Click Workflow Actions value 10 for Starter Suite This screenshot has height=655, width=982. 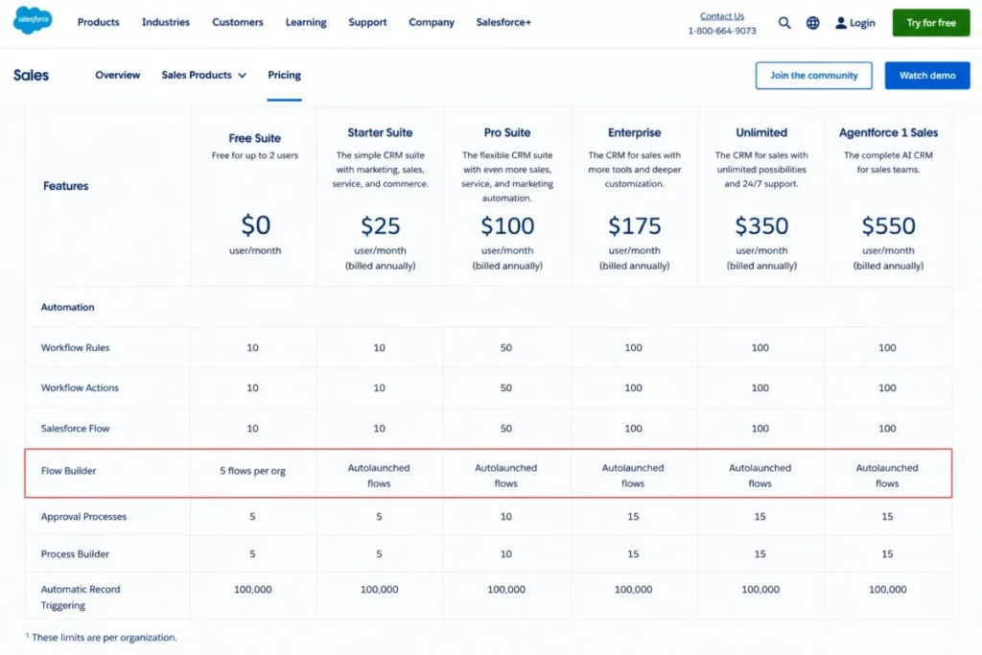pos(379,387)
